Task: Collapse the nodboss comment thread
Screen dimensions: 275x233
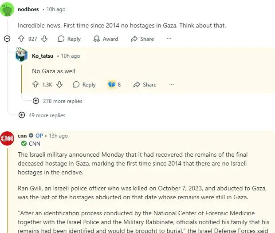Action: (x=7, y=39)
